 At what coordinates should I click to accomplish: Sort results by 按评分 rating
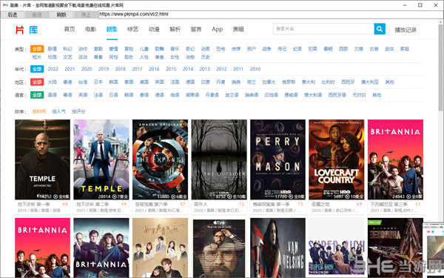point(78,111)
